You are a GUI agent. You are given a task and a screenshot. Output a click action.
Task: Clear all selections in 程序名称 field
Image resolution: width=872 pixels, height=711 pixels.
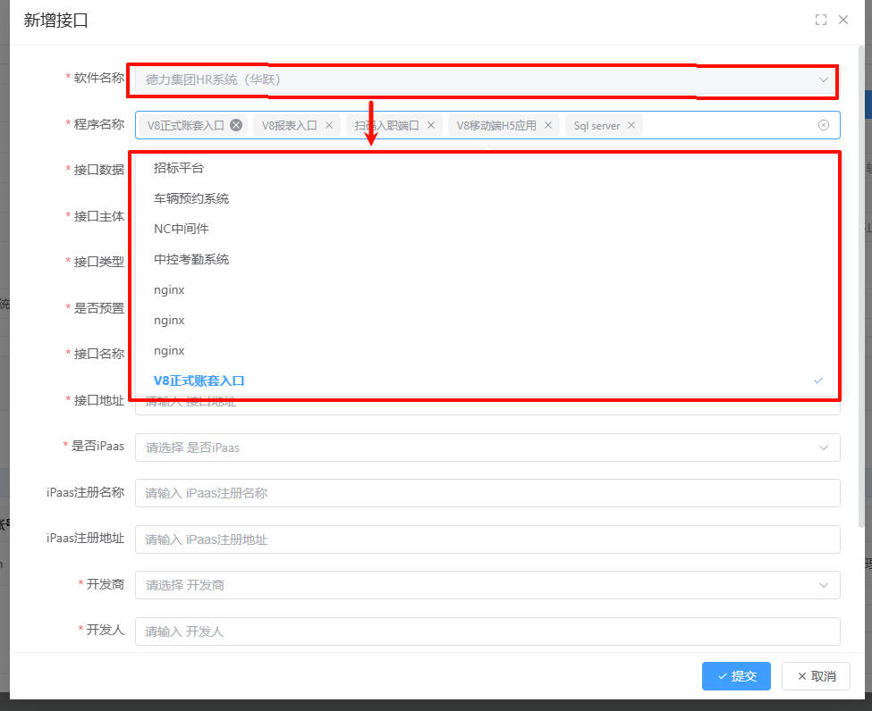coord(824,125)
